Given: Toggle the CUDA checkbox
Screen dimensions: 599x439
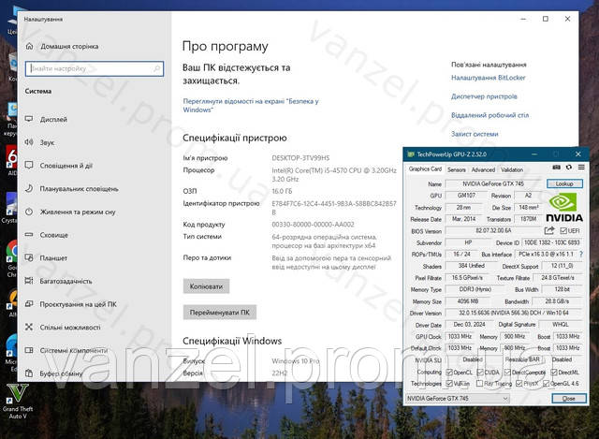Looking at the screenshot, I should tap(483, 372).
